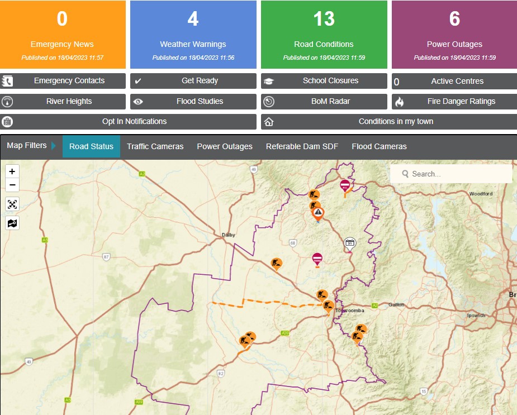Click the hazard warning triangle map marker

coord(318,212)
